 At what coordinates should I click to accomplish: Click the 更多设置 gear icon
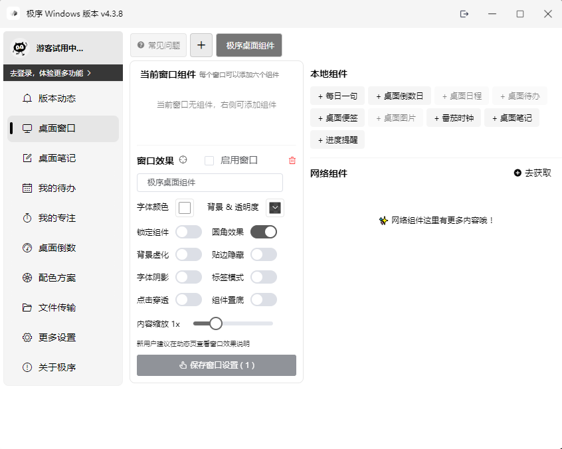pos(27,337)
